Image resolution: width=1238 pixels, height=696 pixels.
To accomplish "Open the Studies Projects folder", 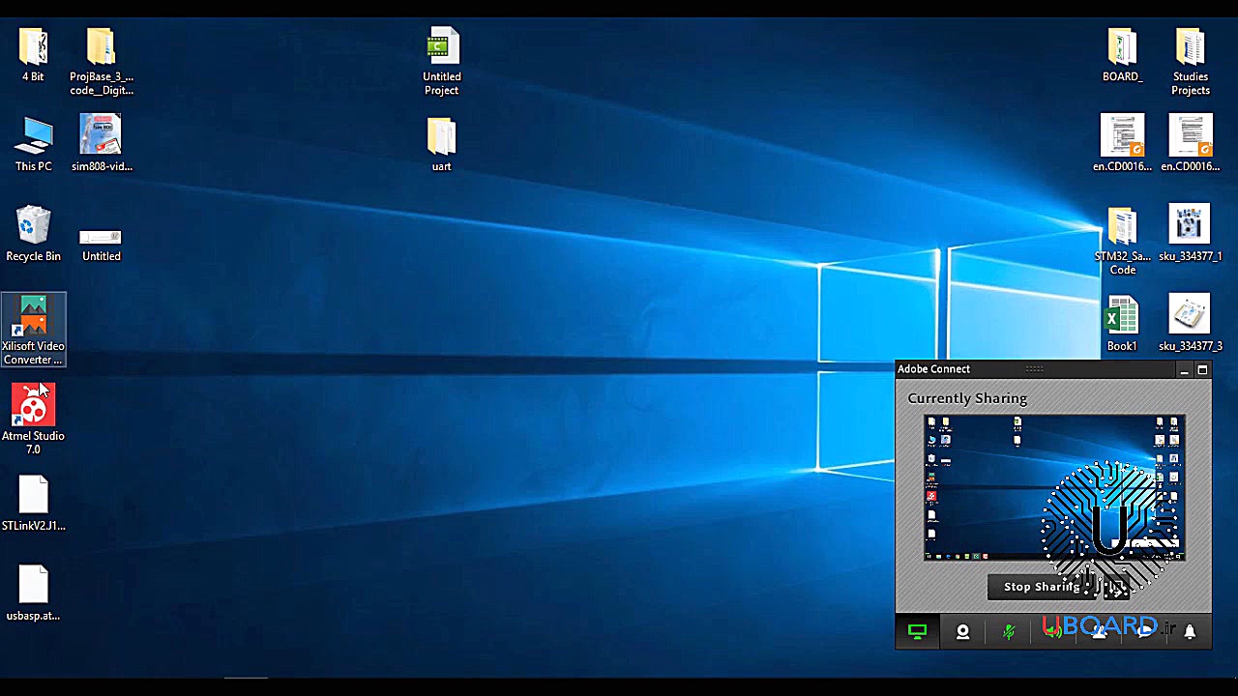I will click(x=1191, y=62).
